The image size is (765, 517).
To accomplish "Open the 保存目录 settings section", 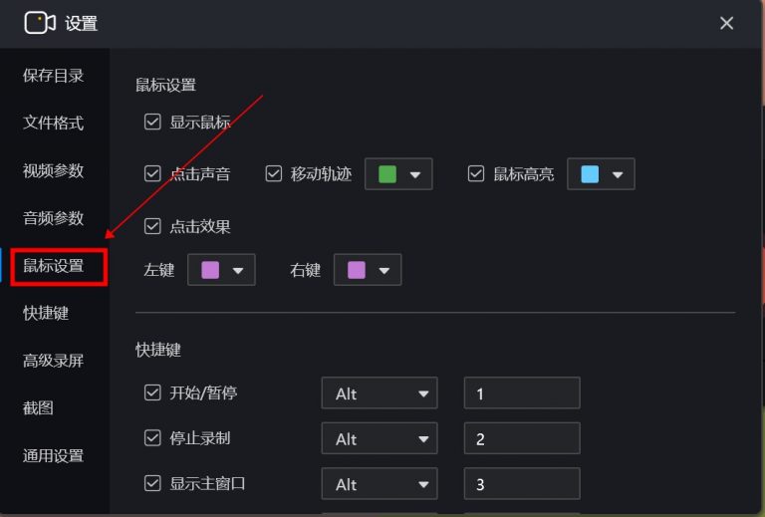I will point(53,76).
